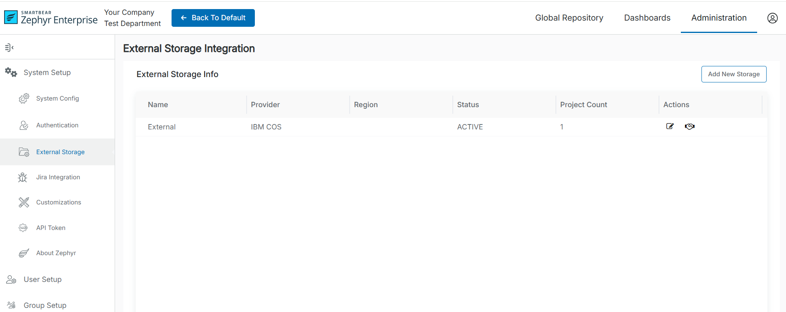
Task: Click the edit icon for External storage
Action: pyautogui.click(x=670, y=127)
